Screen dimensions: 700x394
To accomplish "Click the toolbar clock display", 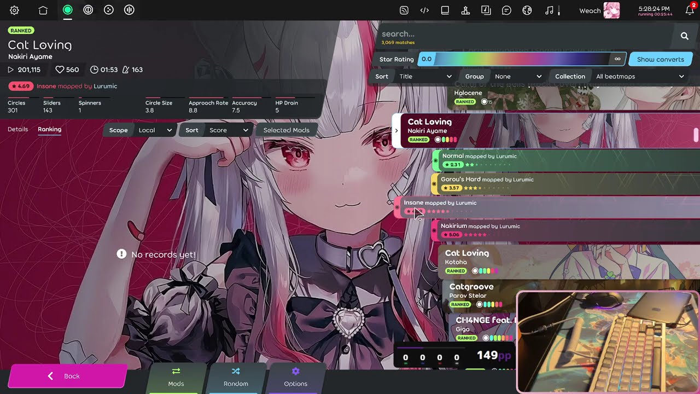I will click(x=654, y=10).
